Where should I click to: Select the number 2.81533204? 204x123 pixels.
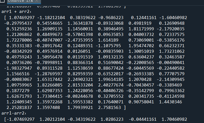[80, 85]
